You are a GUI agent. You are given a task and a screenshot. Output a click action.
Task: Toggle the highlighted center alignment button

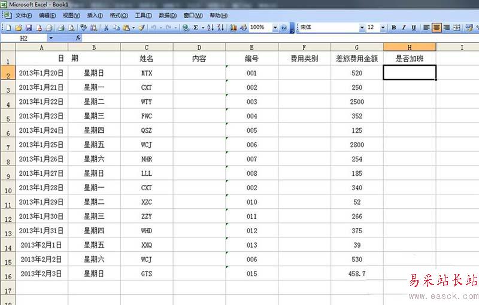[436, 28]
